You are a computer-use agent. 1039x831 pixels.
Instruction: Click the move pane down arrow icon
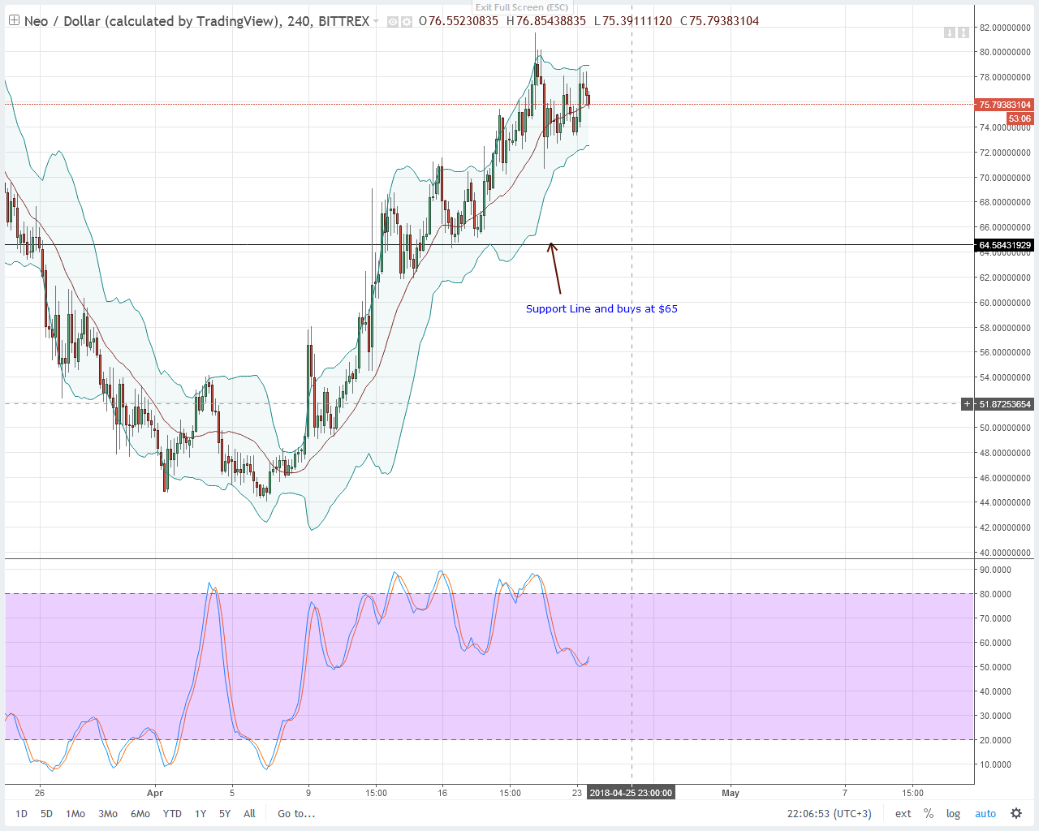[949, 32]
